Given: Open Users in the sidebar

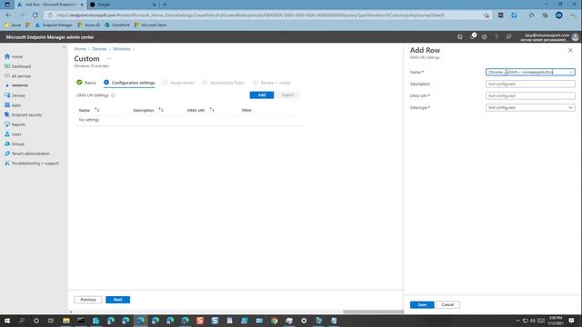Looking at the screenshot, I should click(x=13, y=134).
